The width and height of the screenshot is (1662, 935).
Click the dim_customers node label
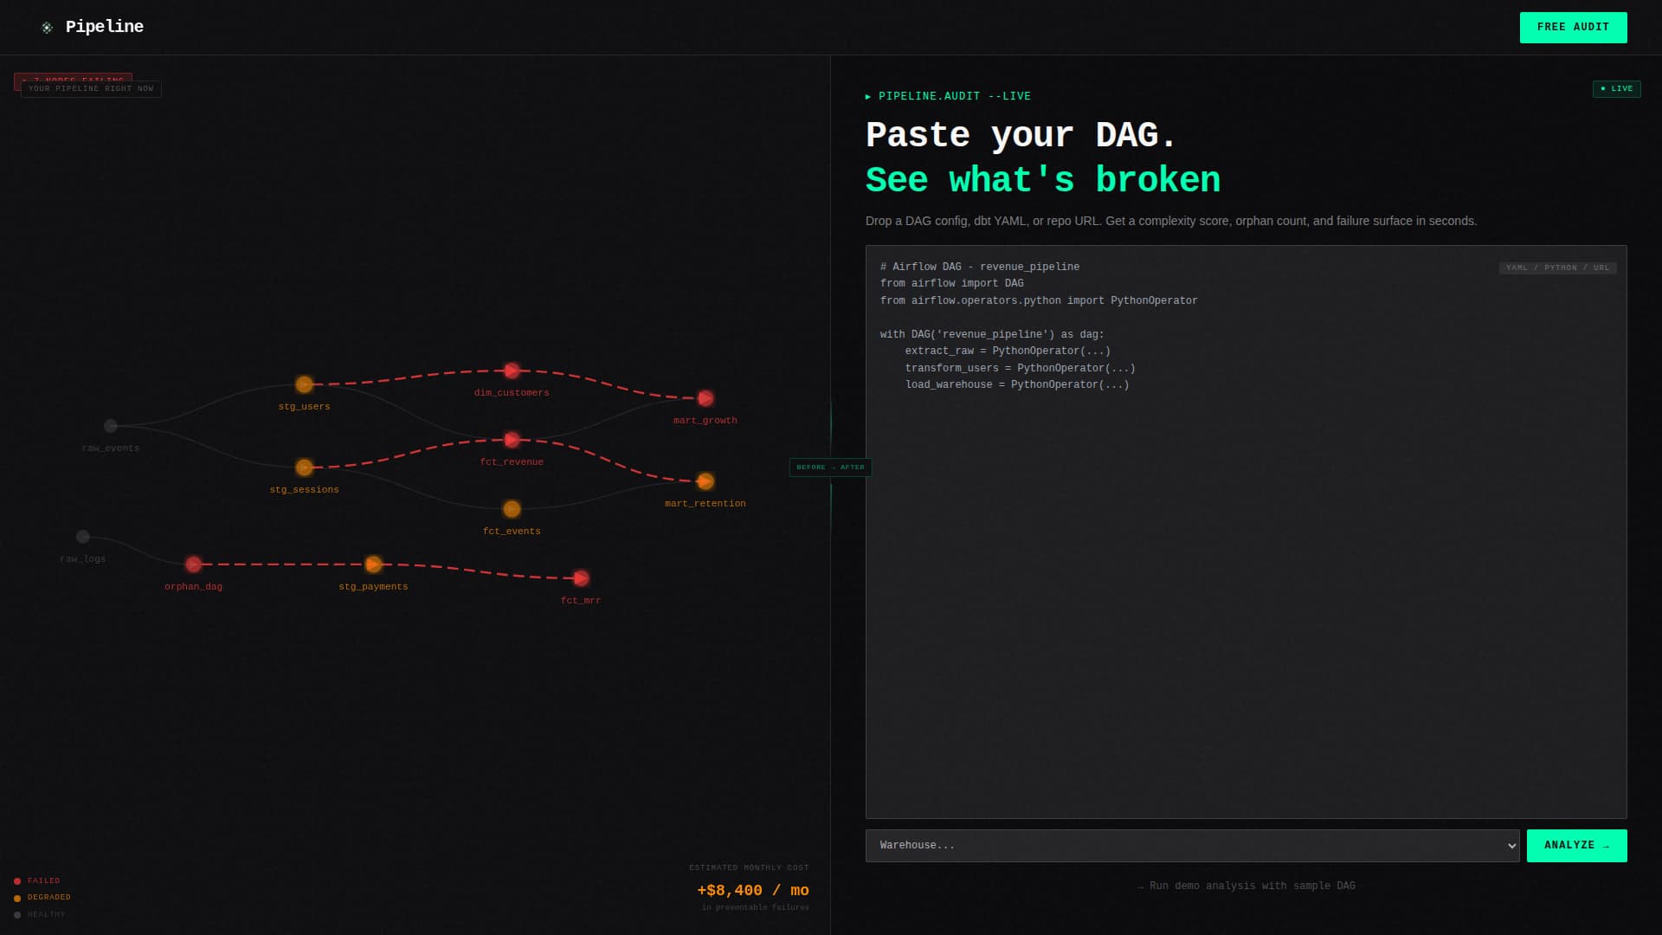[x=512, y=393]
